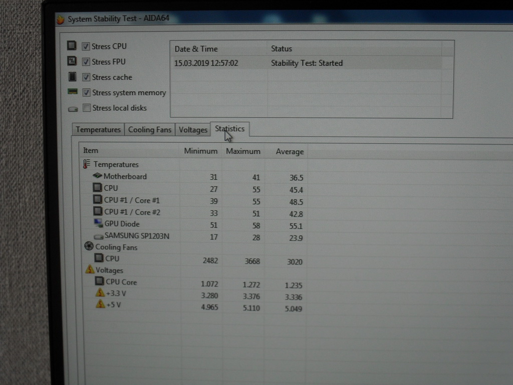Click the Average column header
The image size is (513, 385).
[x=290, y=151]
